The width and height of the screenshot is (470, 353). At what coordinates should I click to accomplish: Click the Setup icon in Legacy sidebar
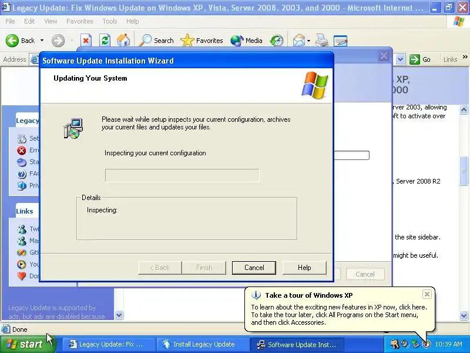22,139
